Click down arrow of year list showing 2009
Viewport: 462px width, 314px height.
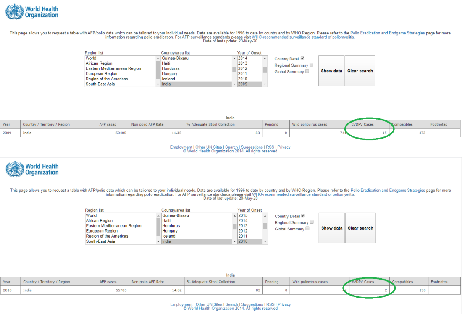coord(265,84)
